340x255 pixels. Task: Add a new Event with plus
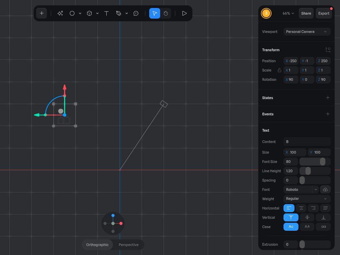tap(328, 114)
